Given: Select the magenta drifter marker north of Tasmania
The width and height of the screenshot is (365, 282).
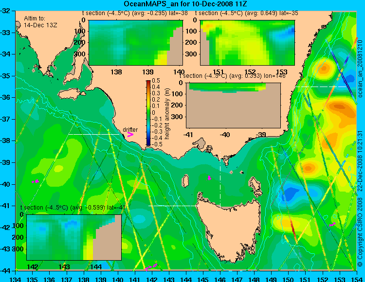Looking at the screenshot, I should [209, 178].
